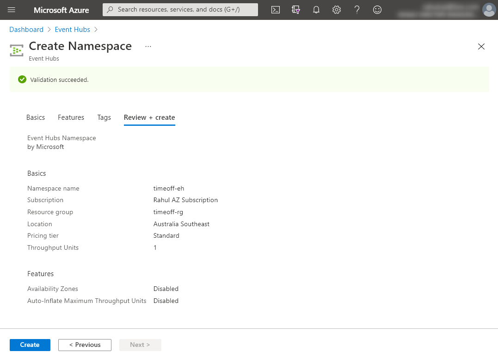Click the 'by Microsoft' publisher text
Image resolution: width=498 pixels, height=358 pixels.
pos(46,147)
